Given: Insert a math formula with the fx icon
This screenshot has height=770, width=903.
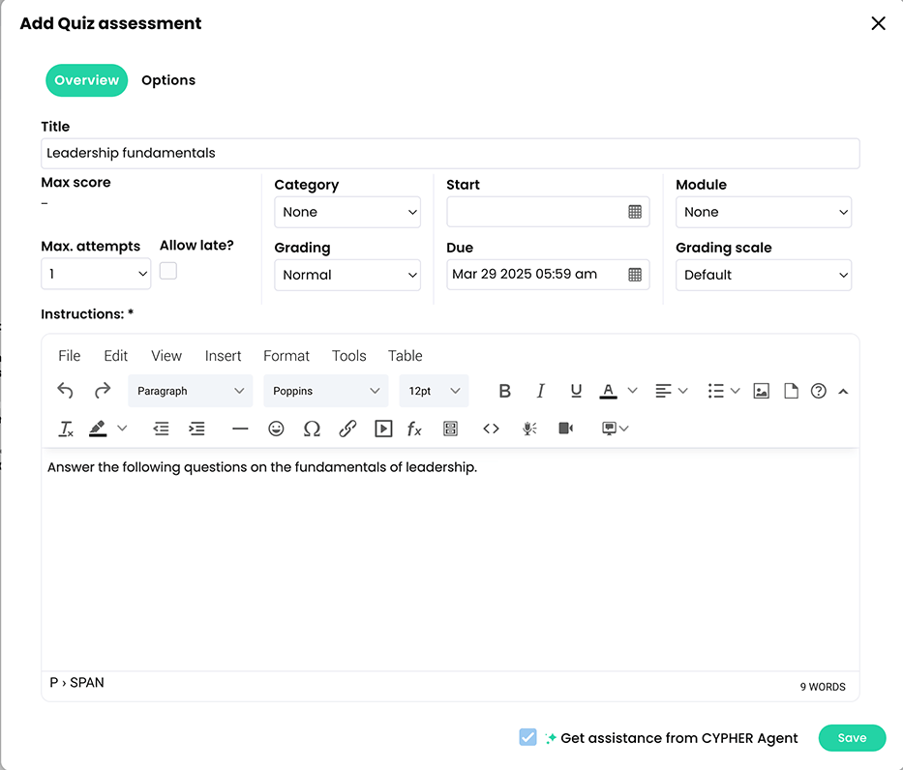Looking at the screenshot, I should click(414, 428).
